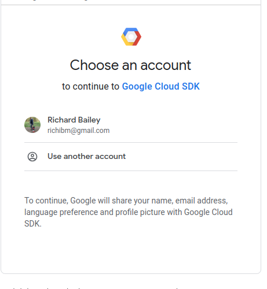
Task: Click the divider below Use another account
Action: coord(131,171)
